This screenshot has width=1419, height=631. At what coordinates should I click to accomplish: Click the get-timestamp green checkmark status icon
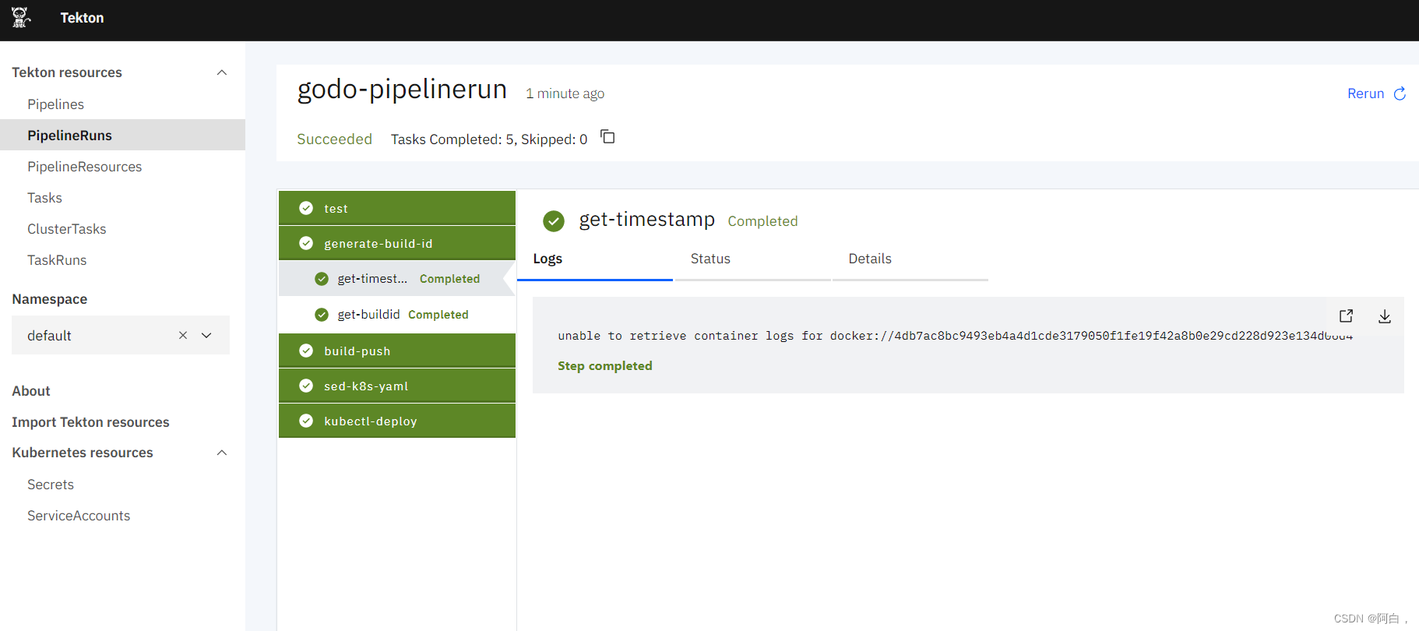click(554, 221)
